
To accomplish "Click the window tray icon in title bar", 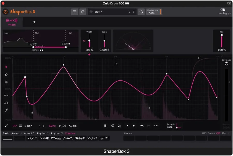I will pyautogui.click(x=229, y=3).
